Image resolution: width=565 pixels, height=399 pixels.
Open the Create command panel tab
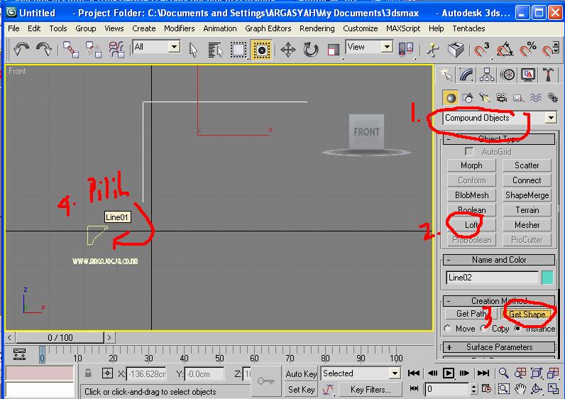point(446,75)
